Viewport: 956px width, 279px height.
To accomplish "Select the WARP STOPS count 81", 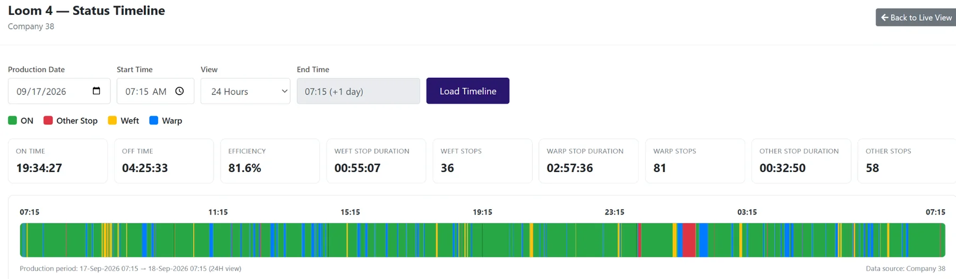I will [660, 168].
